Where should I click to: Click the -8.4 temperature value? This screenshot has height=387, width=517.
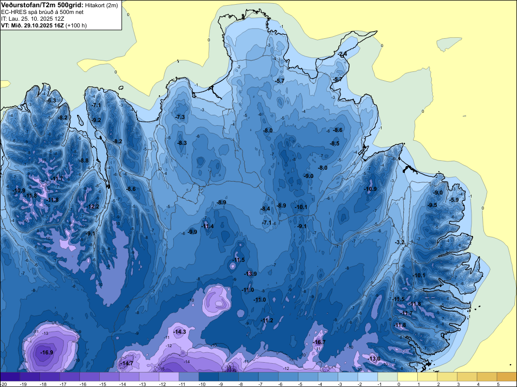click(x=265, y=209)
